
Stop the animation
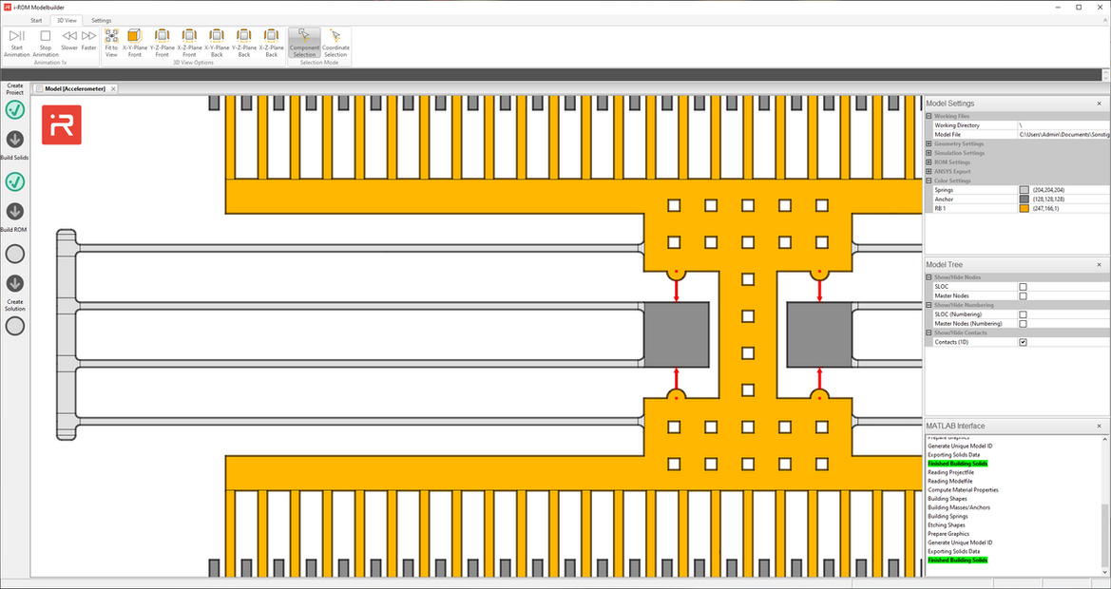46,43
